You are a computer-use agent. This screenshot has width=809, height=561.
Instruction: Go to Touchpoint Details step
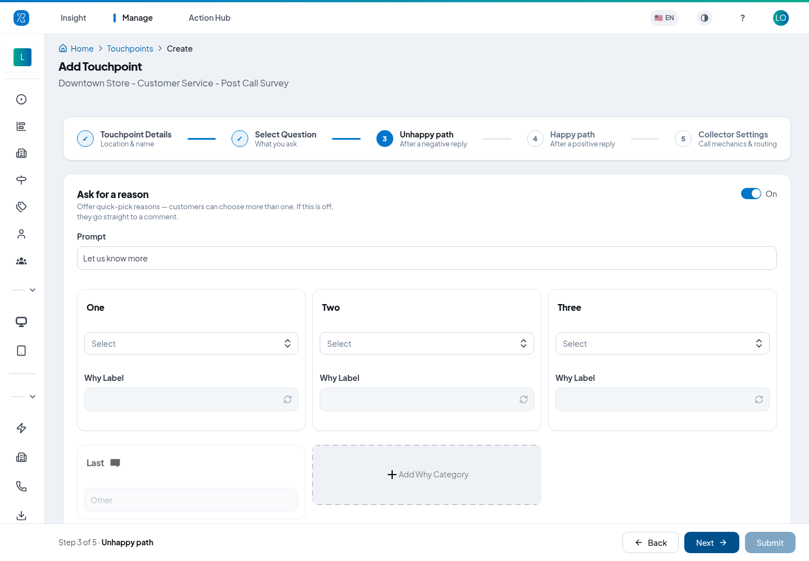pos(124,139)
